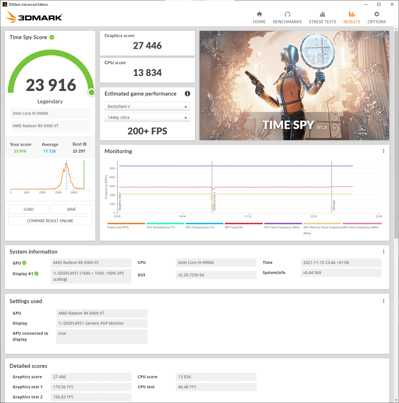399x403 pixels.
Task: Click the 3DMark app icon in the title bar
Action: click(x=5, y=4)
